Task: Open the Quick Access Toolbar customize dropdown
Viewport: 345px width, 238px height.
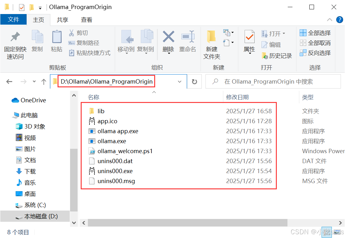Action: point(40,8)
